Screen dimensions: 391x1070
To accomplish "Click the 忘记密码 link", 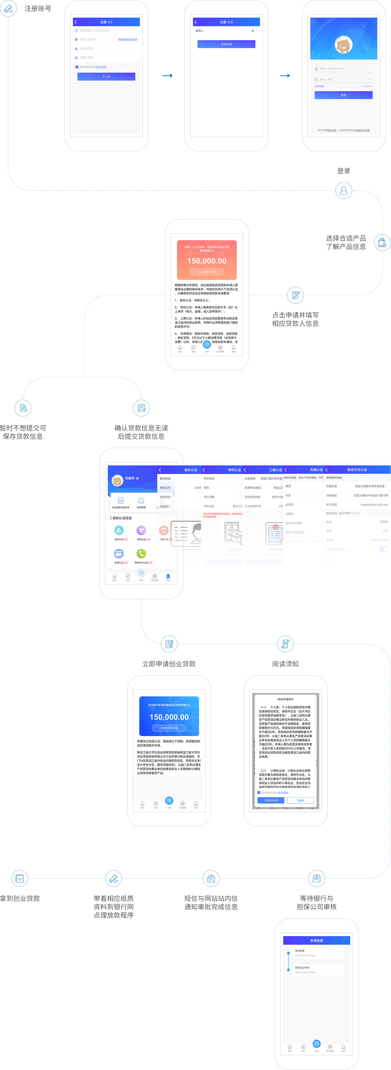I will pos(366,86).
